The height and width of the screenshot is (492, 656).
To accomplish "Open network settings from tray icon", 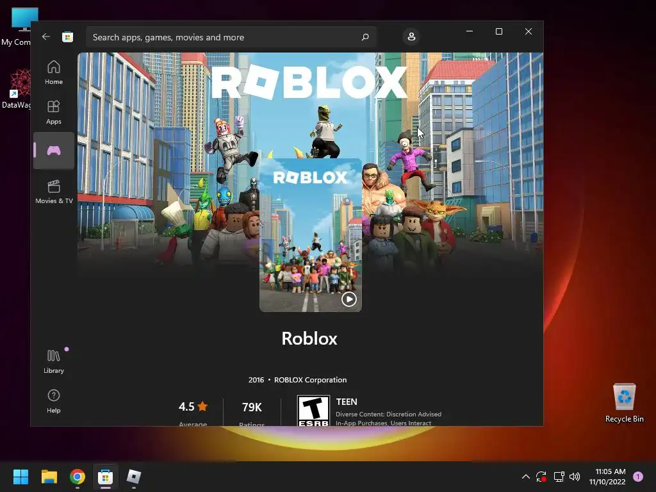I will (559, 477).
